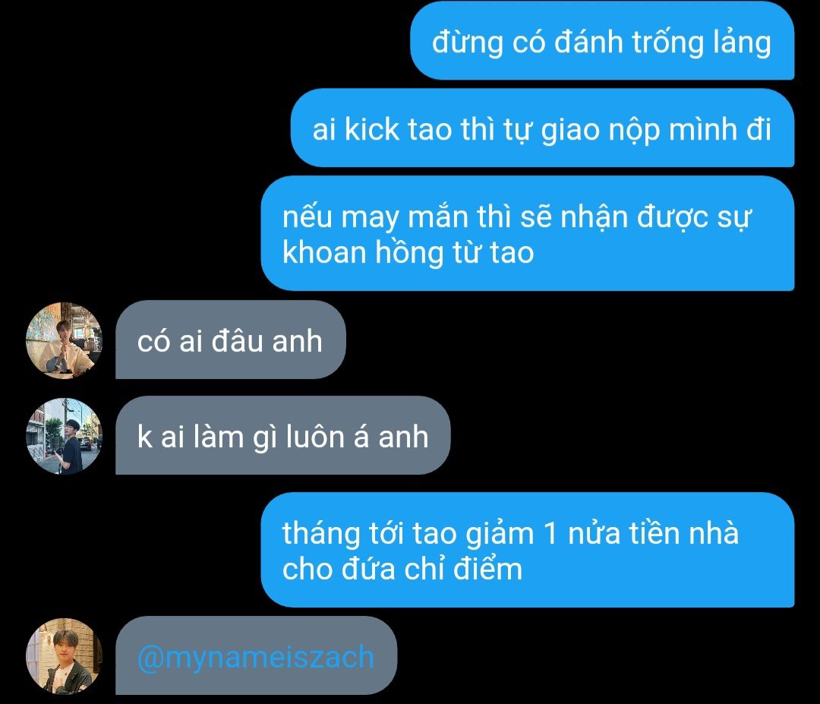
Task: Click the word "anh" in first gray bubble
Action: tap(297, 342)
